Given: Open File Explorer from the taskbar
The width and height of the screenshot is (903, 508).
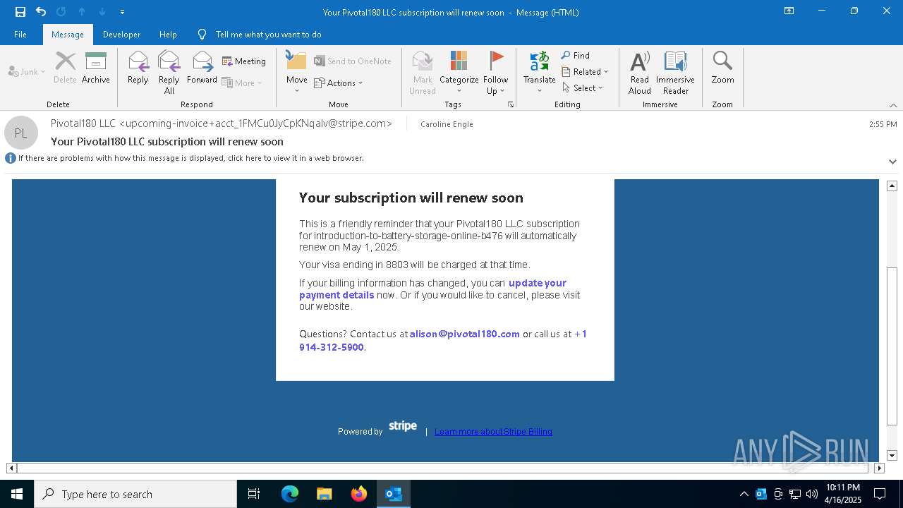Looking at the screenshot, I should [x=325, y=494].
